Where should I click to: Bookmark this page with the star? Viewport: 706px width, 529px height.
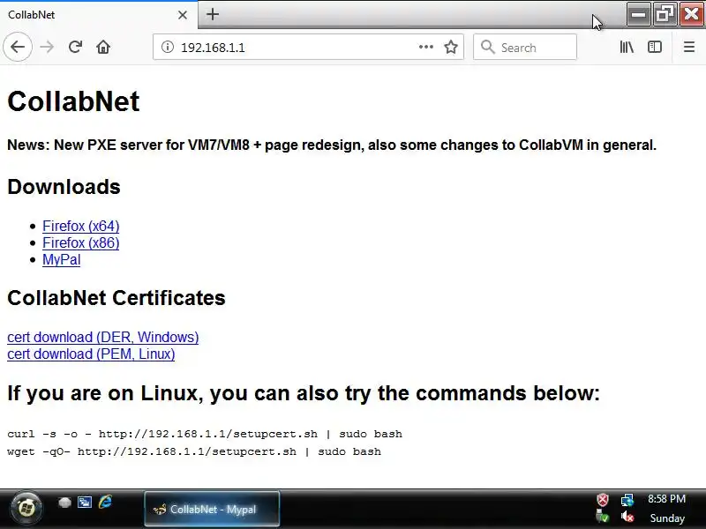451,47
